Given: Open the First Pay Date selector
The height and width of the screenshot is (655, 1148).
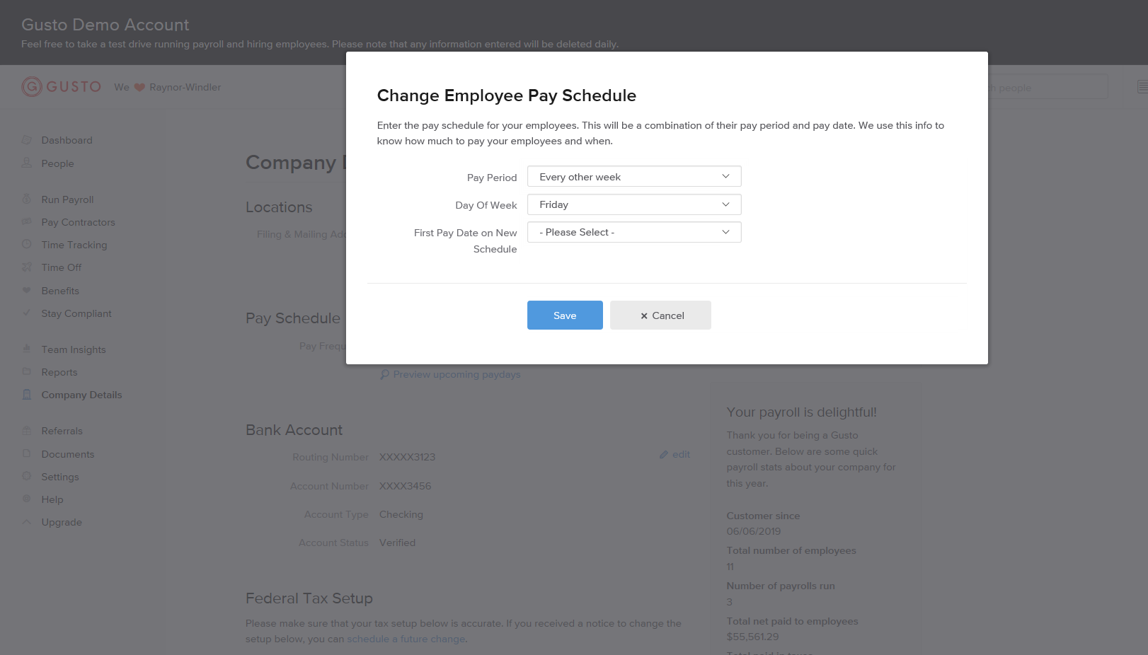Looking at the screenshot, I should [633, 232].
